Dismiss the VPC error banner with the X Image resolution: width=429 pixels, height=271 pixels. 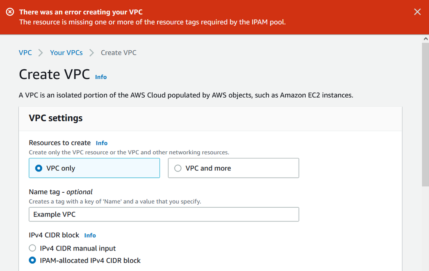(417, 12)
